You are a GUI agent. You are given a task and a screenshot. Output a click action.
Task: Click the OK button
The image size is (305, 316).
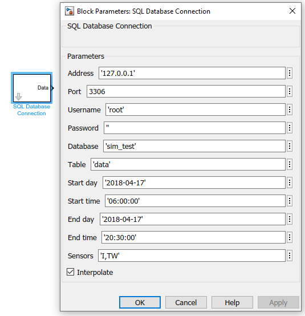point(140,302)
